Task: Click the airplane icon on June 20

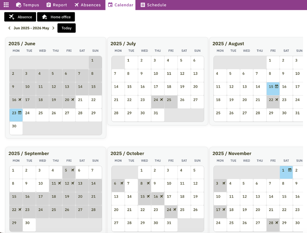Action: click(73, 100)
